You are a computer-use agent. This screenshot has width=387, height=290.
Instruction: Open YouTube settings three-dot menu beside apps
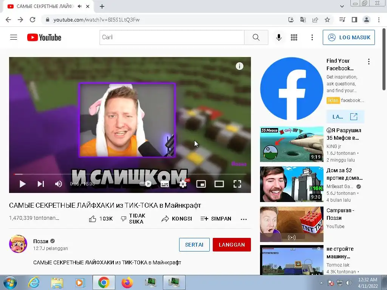coord(312,37)
